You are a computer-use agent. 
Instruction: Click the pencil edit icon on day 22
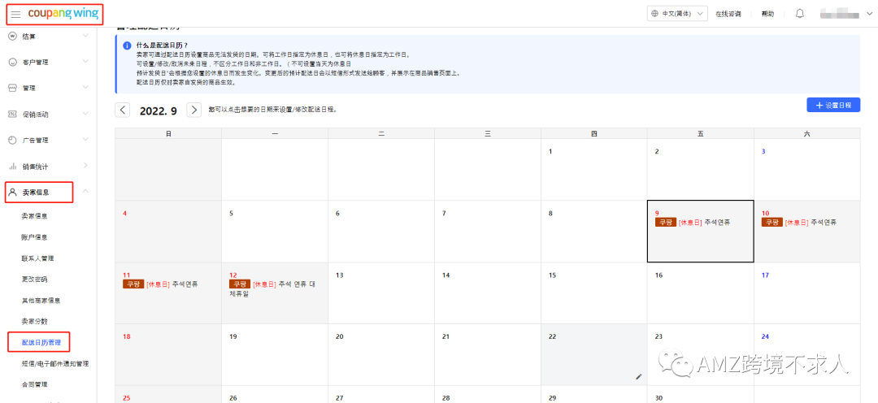click(x=639, y=377)
